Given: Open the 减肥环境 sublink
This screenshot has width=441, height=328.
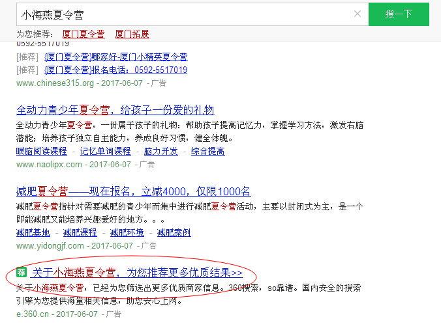Looking at the screenshot, I should pos(127,232).
